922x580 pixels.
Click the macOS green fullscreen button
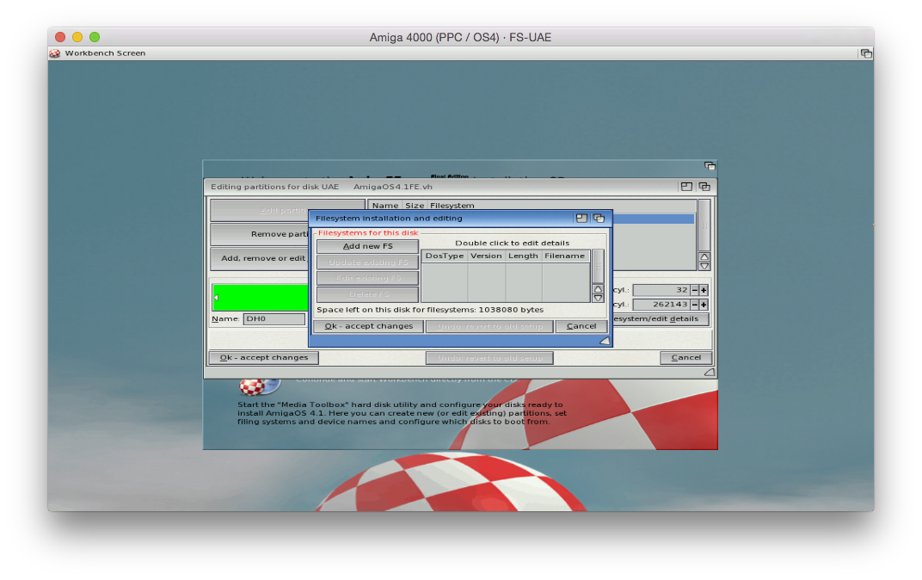pyautogui.click(x=95, y=37)
